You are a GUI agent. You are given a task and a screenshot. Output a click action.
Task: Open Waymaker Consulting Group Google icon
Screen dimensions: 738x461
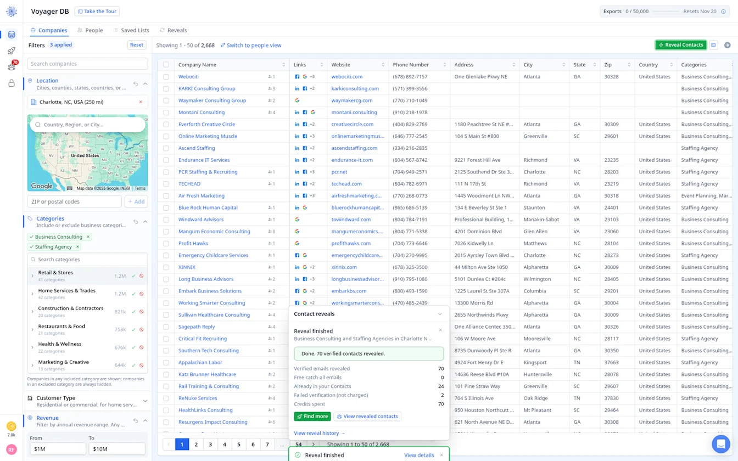(297, 100)
